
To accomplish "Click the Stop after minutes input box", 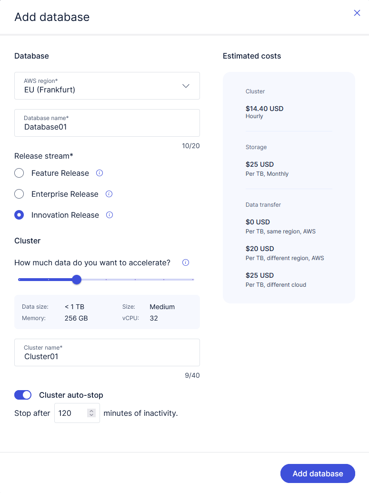I will coord(70,413).
